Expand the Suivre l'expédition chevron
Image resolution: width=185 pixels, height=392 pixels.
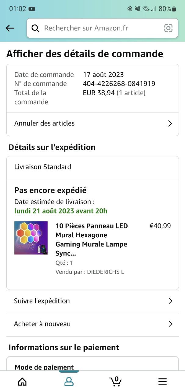coord(170,301)
